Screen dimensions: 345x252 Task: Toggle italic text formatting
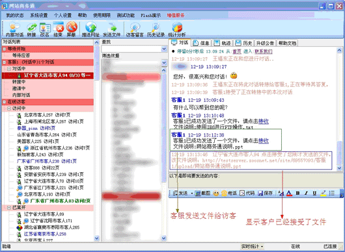tap(306, 193)
